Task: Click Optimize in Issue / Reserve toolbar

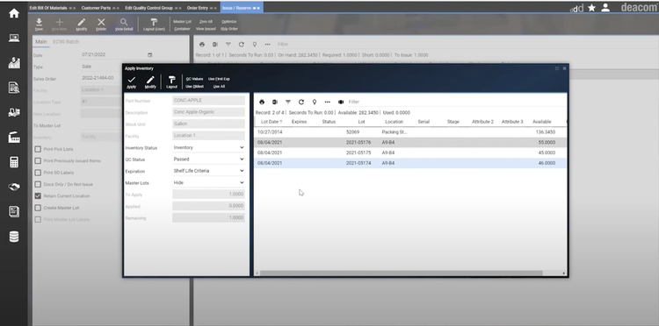Action: 229,21
